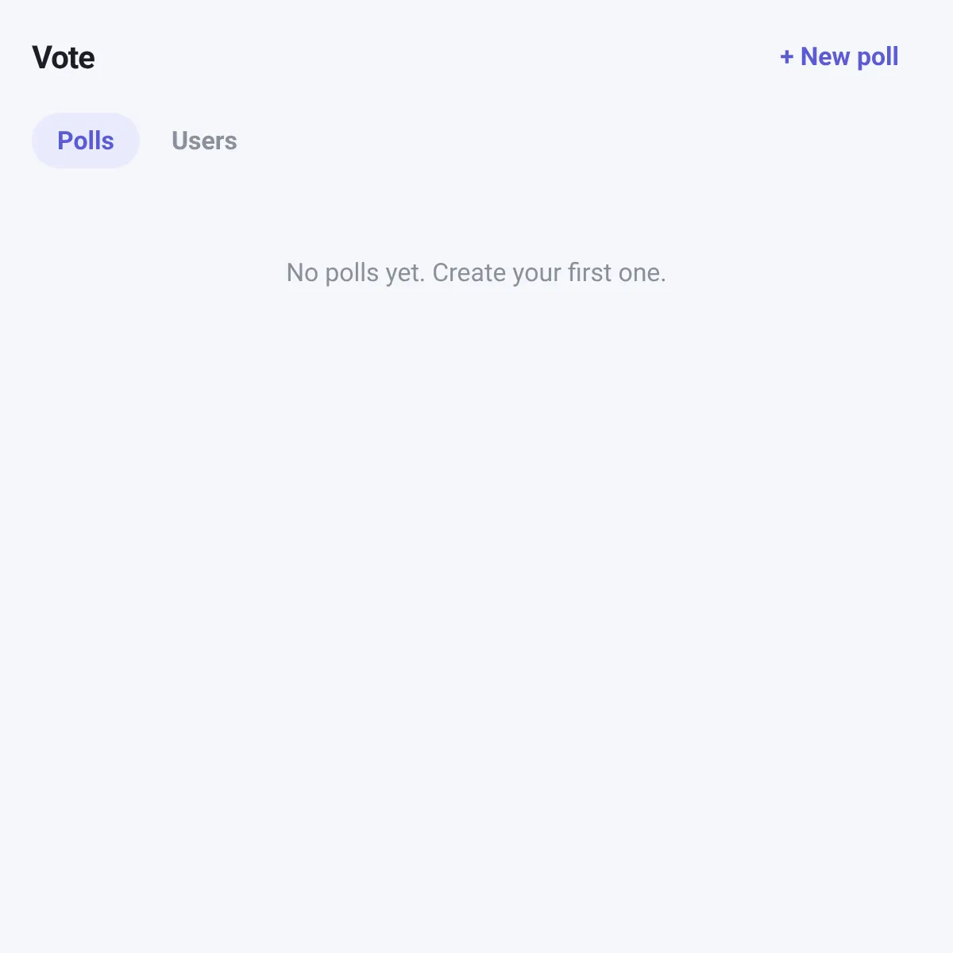Start a new poll from the header
This screenshot has height=953, width=953.
coord(839,57)
